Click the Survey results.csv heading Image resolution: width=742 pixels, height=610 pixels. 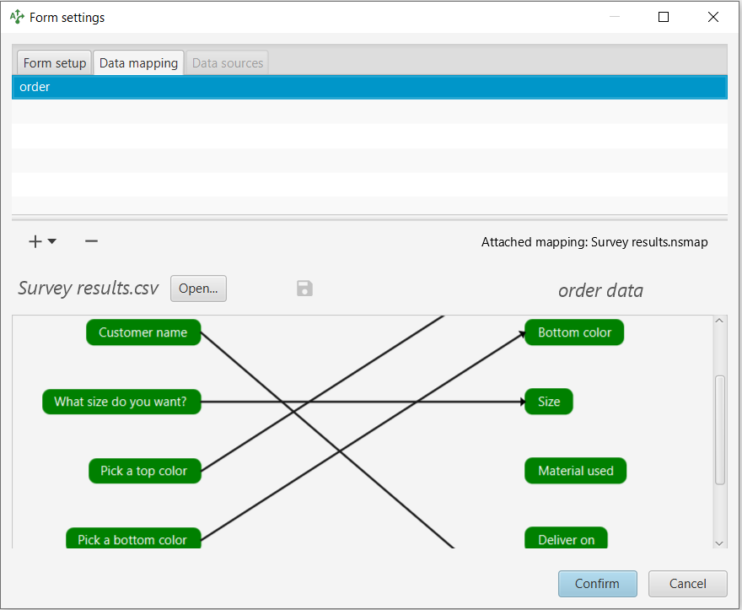click(x=88, y=288)
